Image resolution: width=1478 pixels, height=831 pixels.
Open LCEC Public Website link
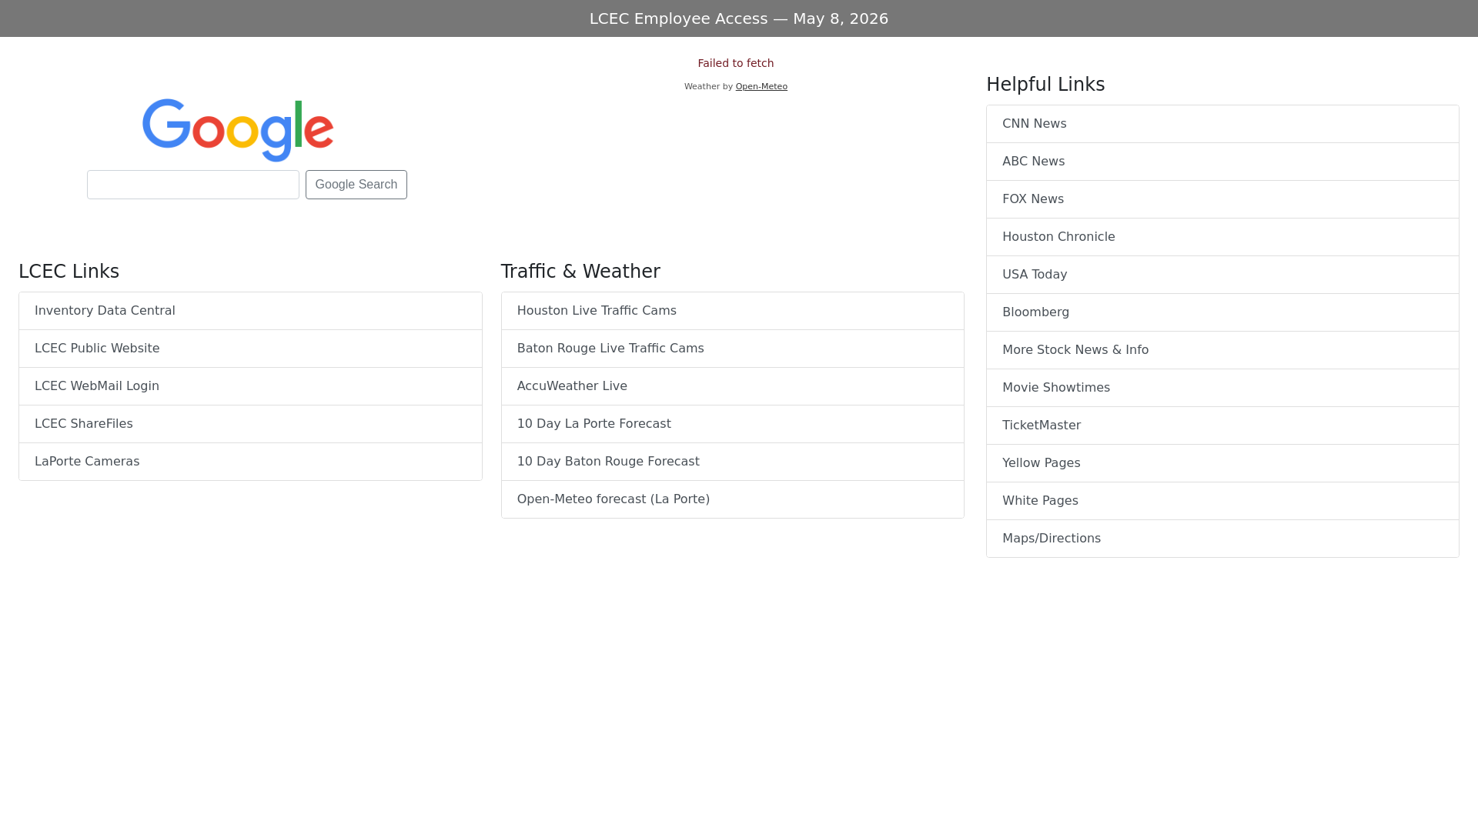point(250,349)
